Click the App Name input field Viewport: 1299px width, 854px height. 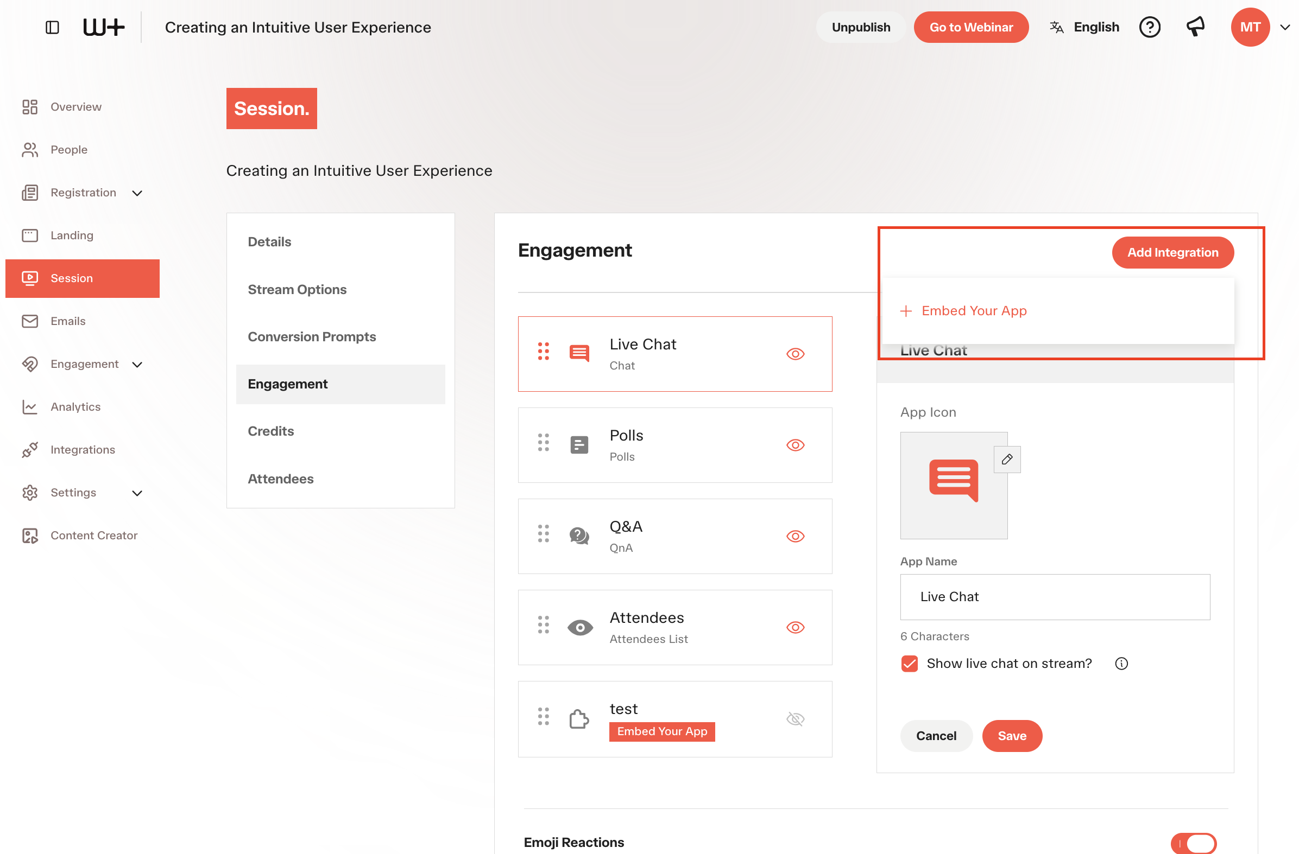[x=1055, y=597]
